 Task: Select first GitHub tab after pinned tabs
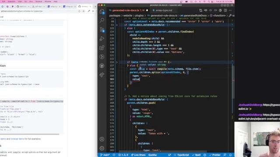tap(23, 7)
